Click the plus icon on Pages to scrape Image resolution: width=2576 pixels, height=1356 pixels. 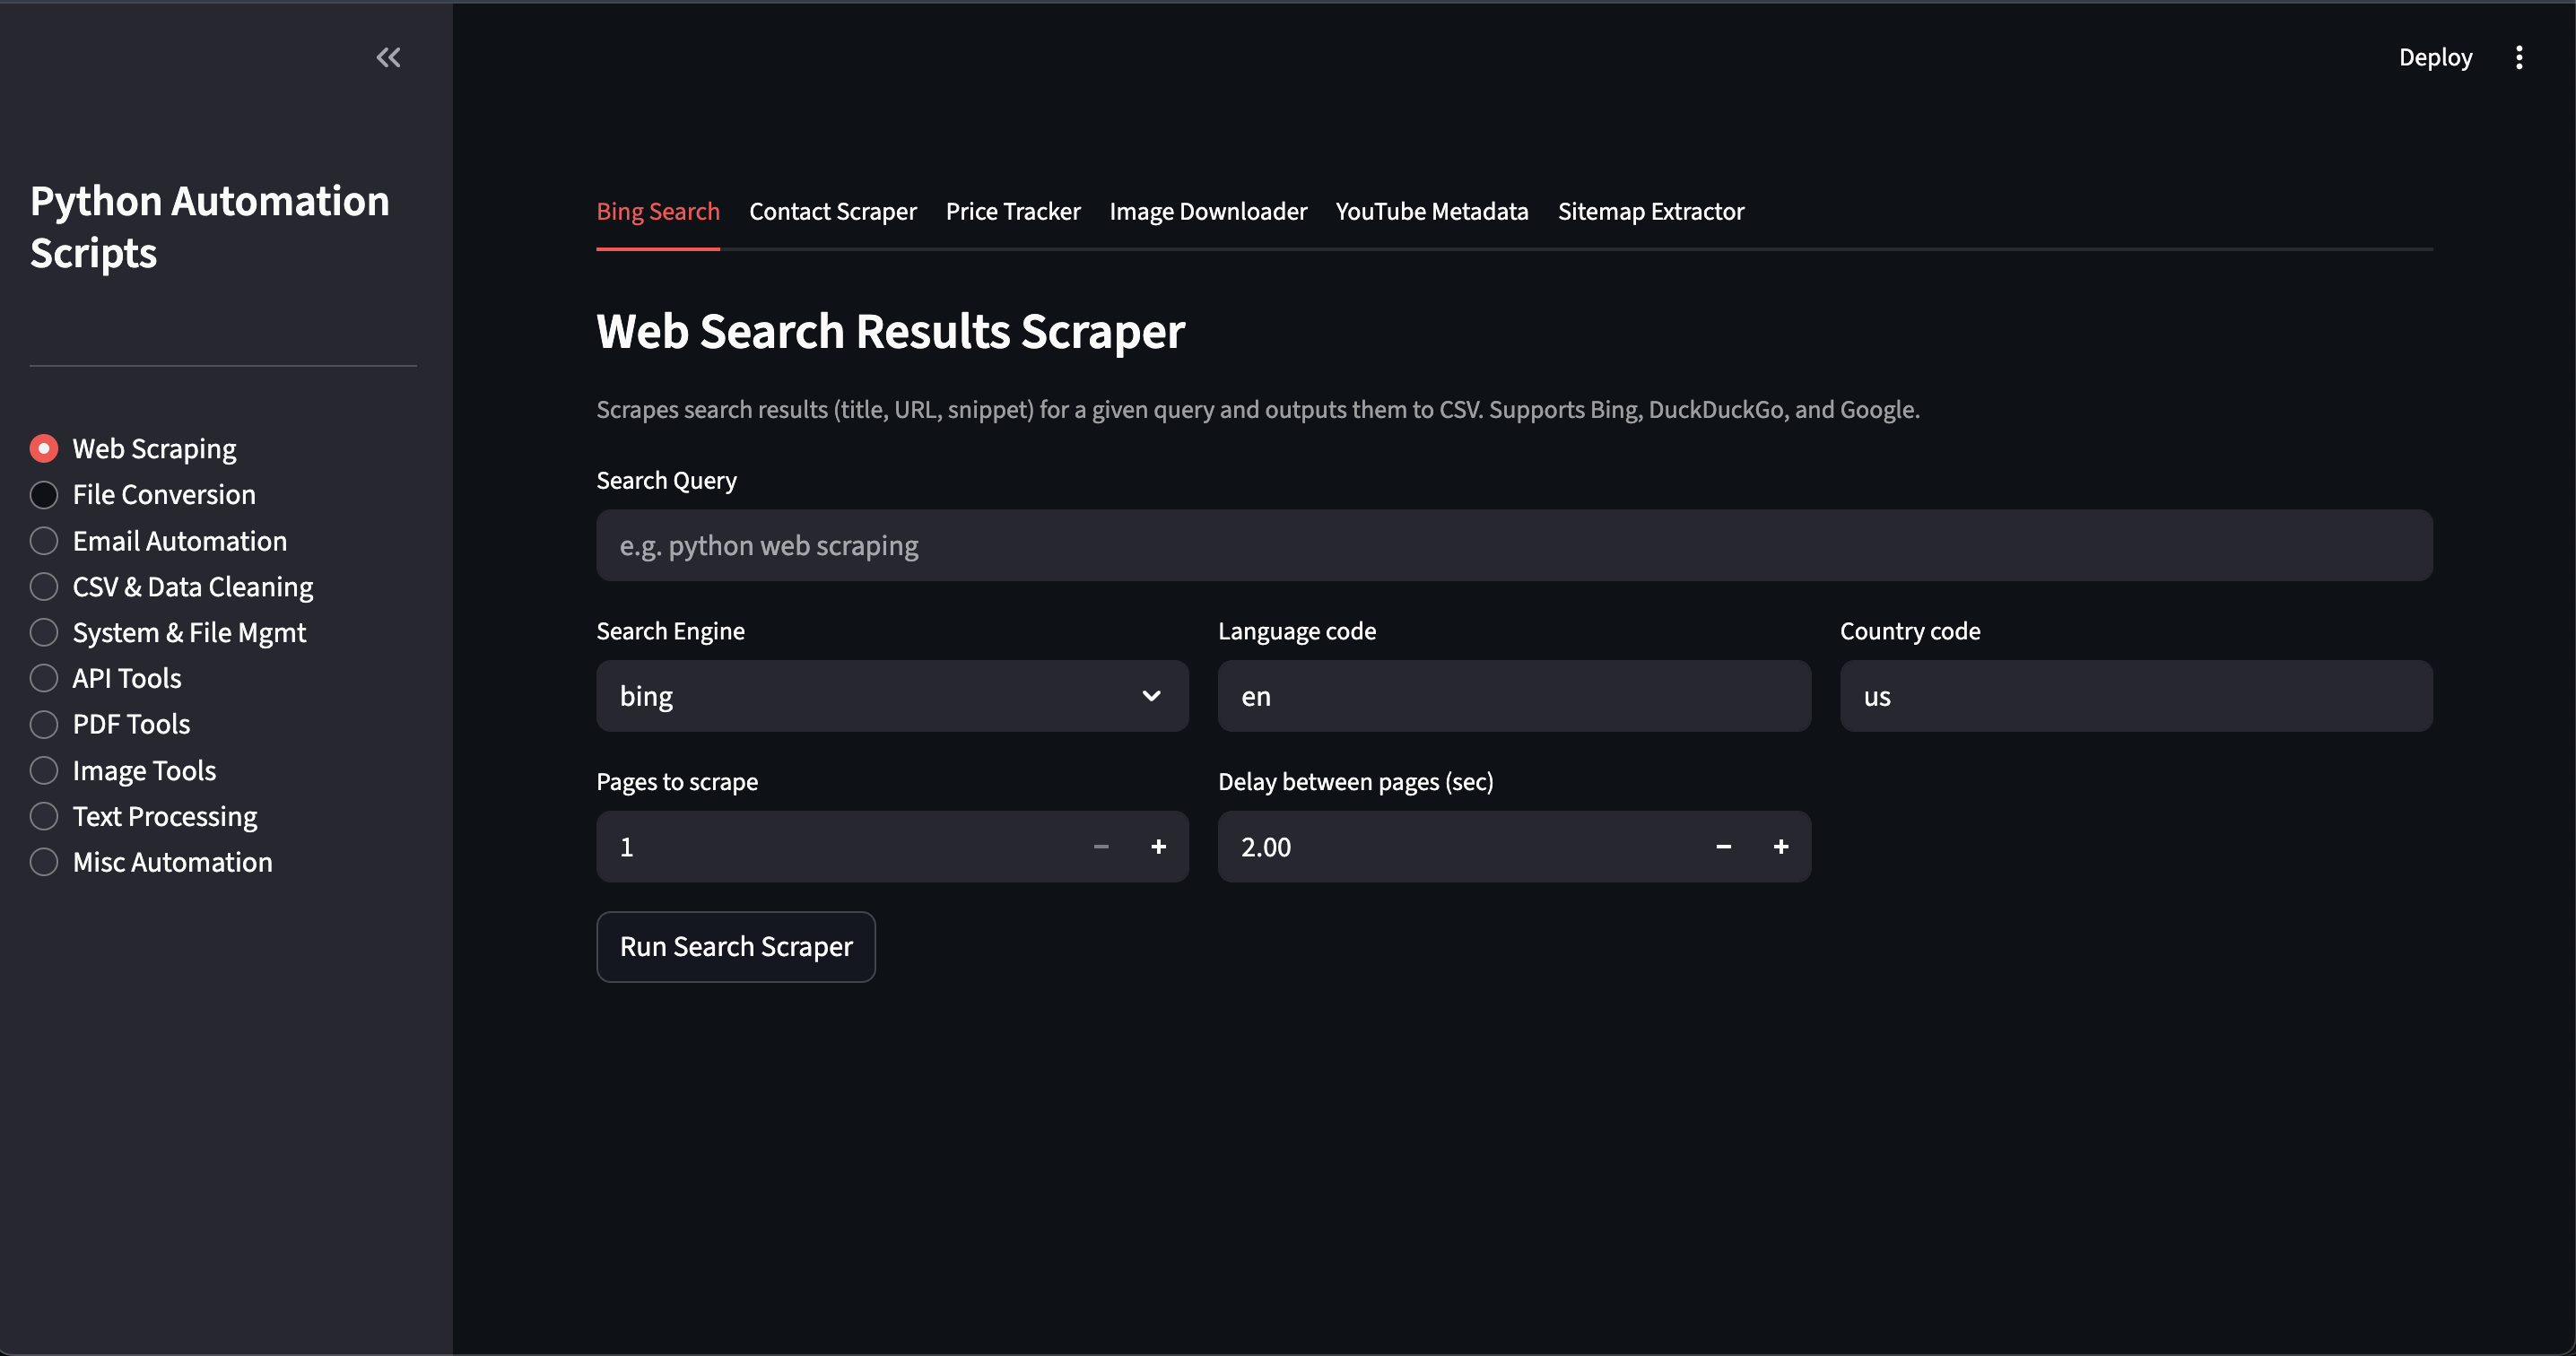pos(1158,846)
